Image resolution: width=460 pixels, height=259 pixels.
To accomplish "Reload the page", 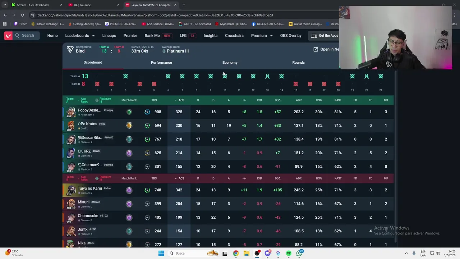I will (x=22, y=15).
